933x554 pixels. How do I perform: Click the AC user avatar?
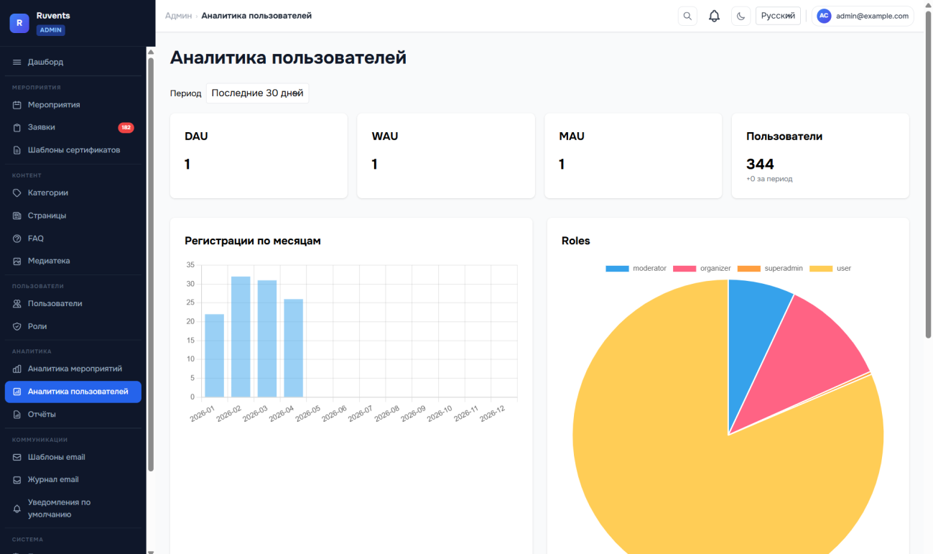coord(824,16)
